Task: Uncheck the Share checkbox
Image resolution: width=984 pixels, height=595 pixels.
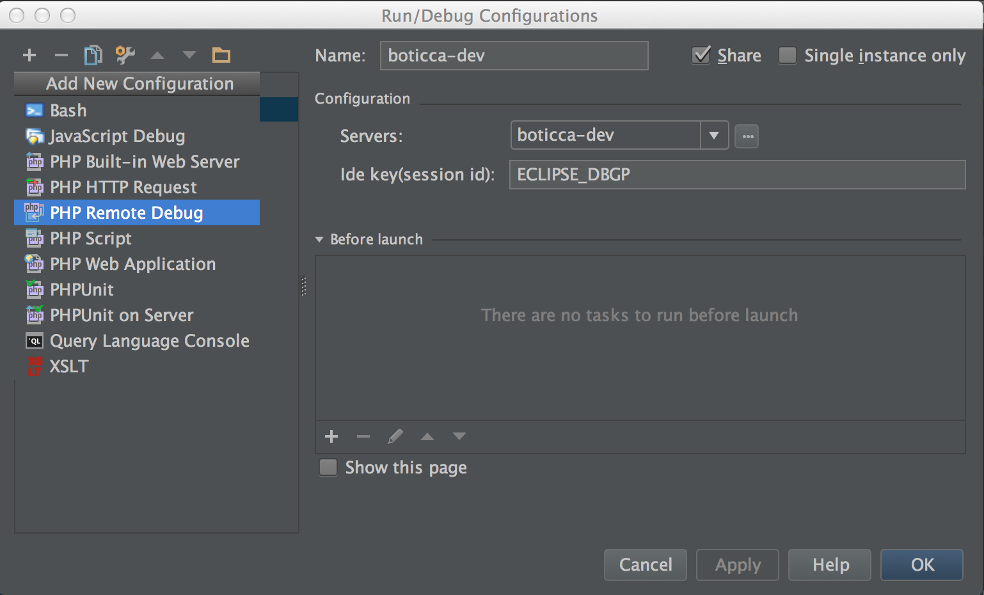Action: [702, 56]
